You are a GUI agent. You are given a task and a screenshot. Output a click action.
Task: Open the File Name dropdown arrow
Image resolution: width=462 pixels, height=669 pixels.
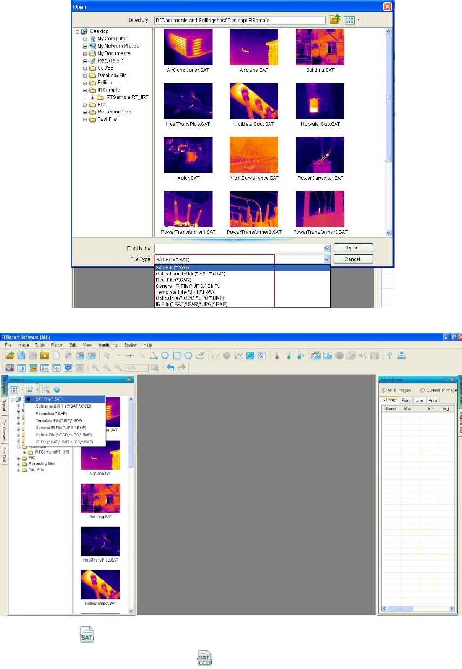point(327,248)
